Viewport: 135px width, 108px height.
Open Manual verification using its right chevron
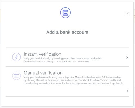127,91
